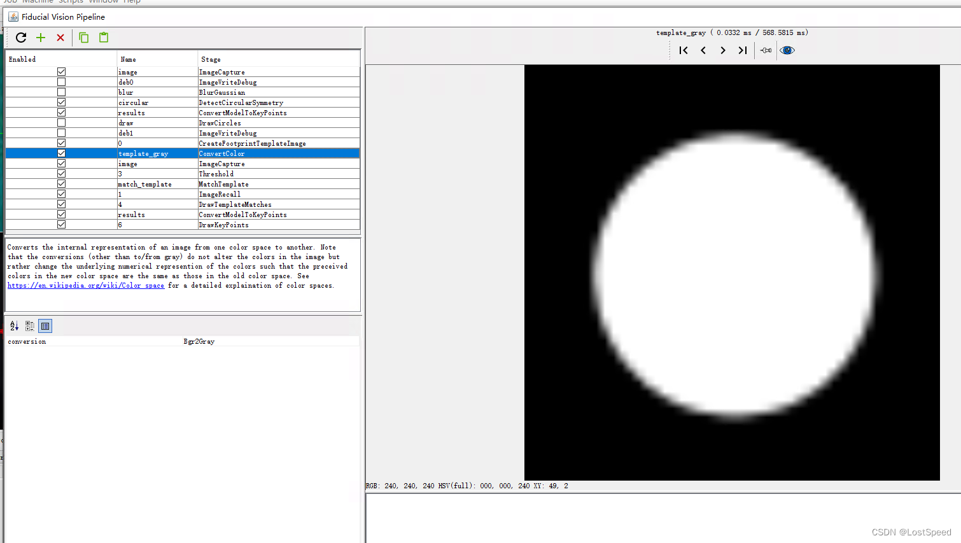Click the white circle template preview image
The image size is (961, 543).
732,272
